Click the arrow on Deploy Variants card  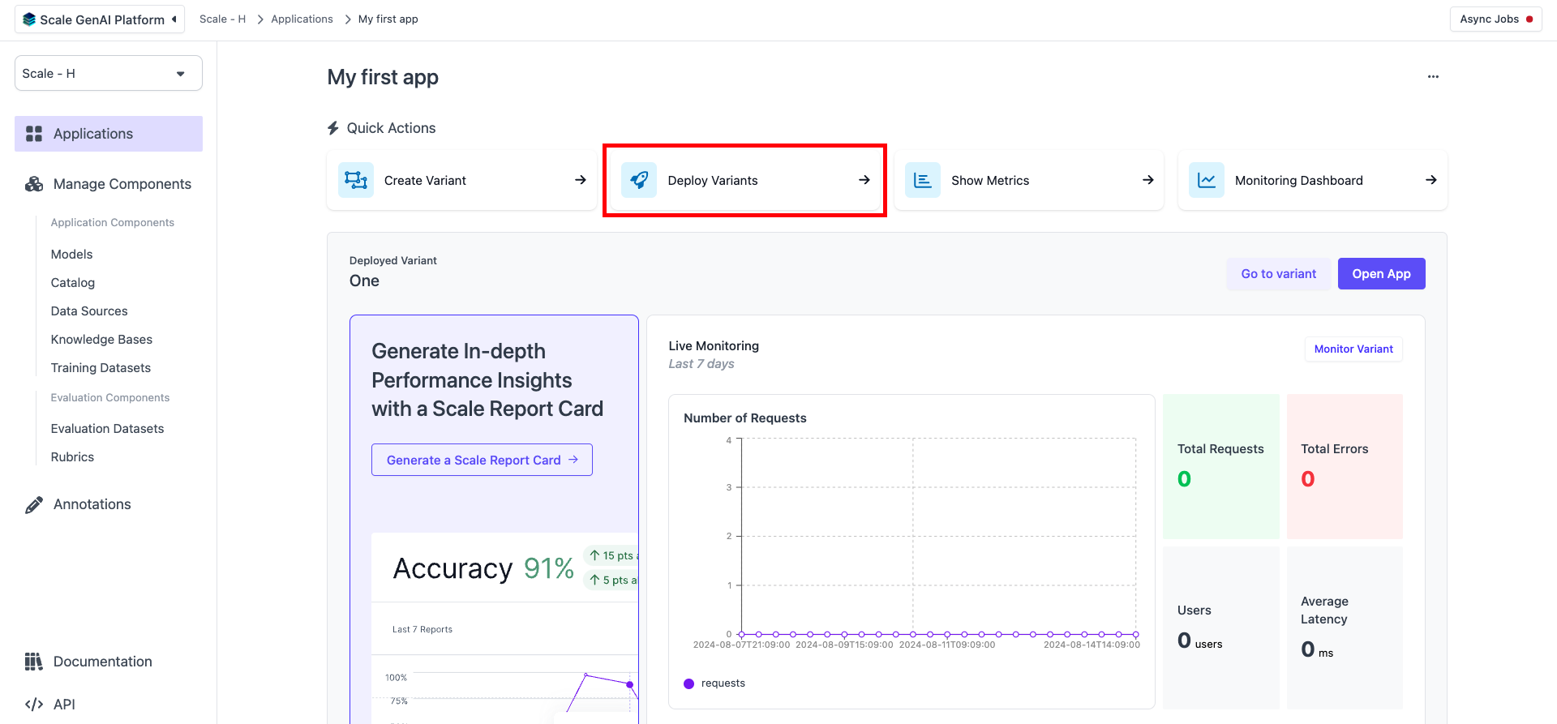coord(864,180)
